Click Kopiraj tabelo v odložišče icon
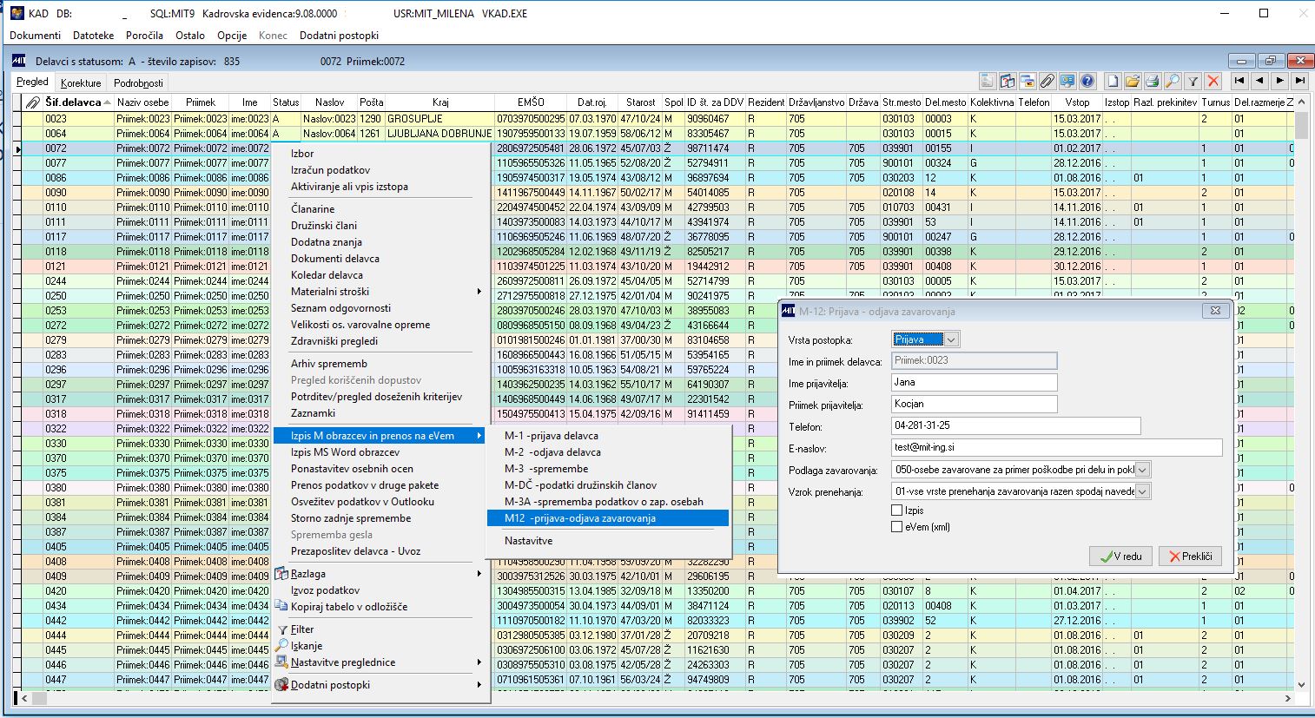The image size is (1315, 718). 281,607
